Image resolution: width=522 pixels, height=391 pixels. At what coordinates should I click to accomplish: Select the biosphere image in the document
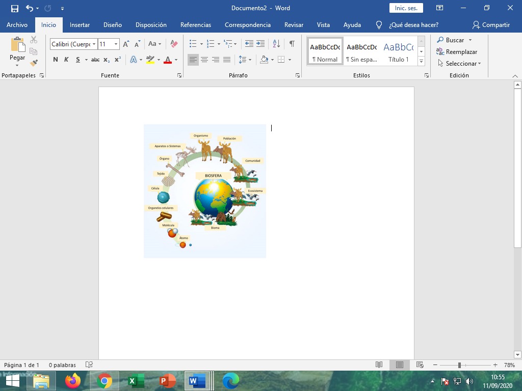point(205,191)
